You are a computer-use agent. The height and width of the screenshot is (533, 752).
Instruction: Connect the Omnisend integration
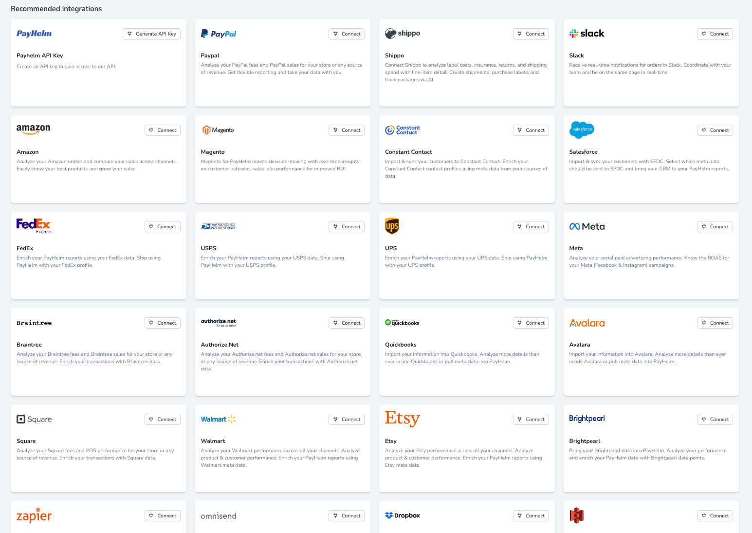[x=347, y=515]
